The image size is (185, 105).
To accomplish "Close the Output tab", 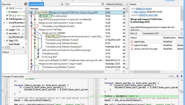I will [11, 52].
